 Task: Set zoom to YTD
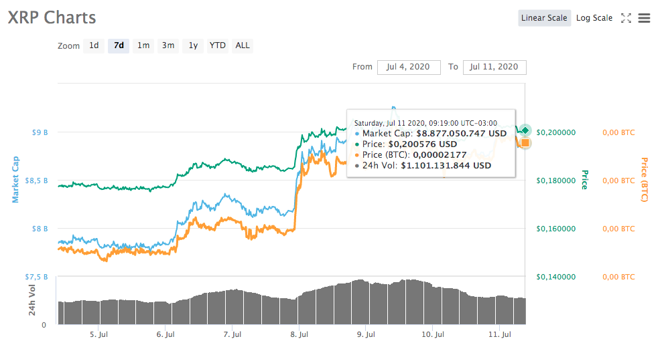coord(218,45)
